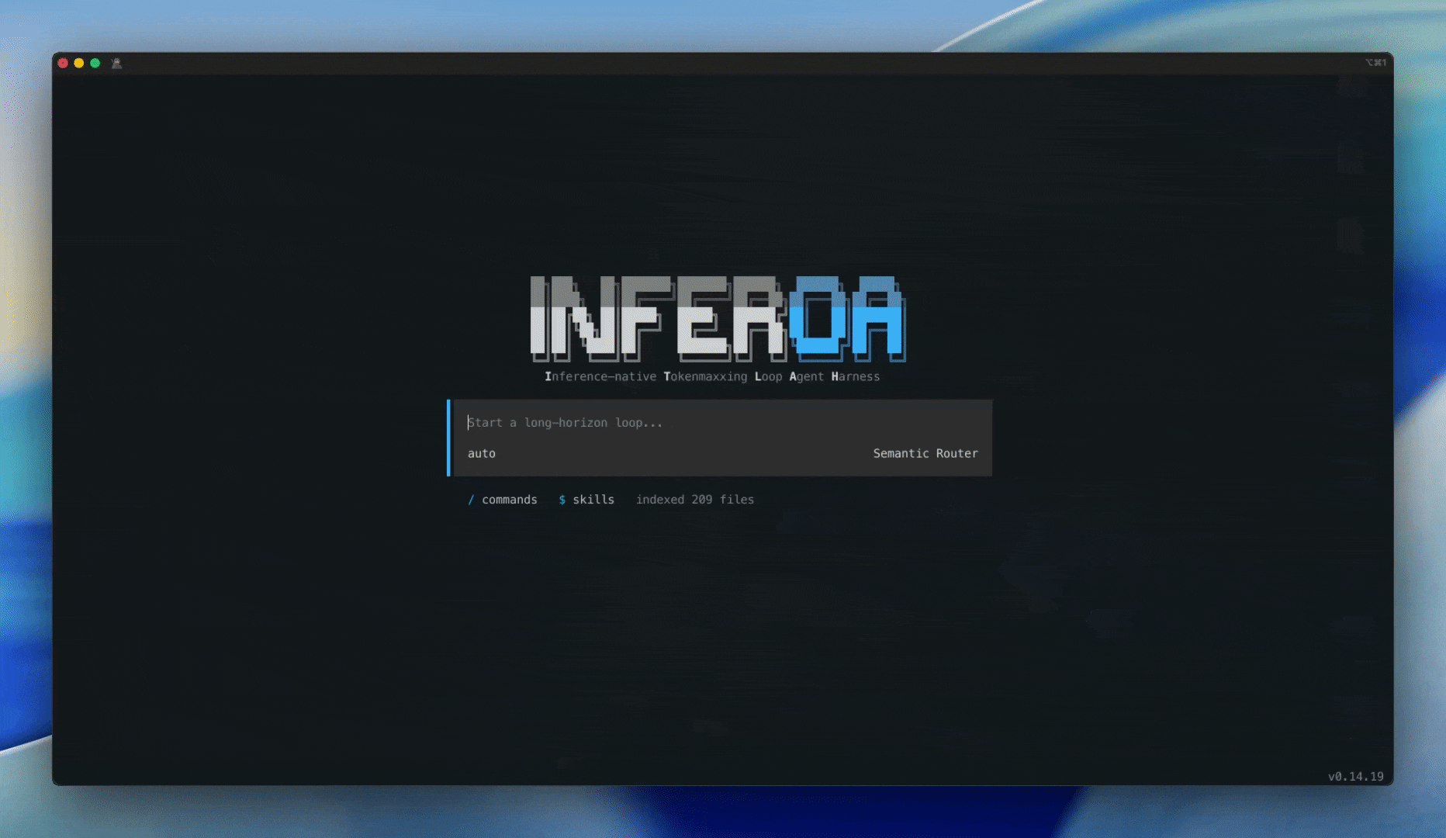
Task: Focus the 'Start a long-horizon loop...' prompt field
Action: (721, 423)
